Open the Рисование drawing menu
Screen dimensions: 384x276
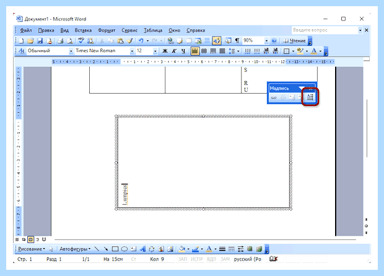(32, 249)
